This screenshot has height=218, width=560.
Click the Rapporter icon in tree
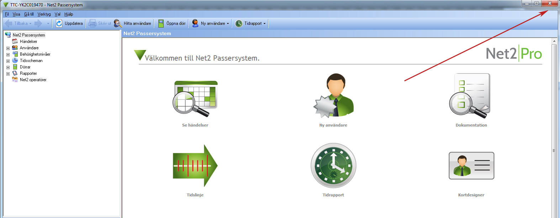15,73
